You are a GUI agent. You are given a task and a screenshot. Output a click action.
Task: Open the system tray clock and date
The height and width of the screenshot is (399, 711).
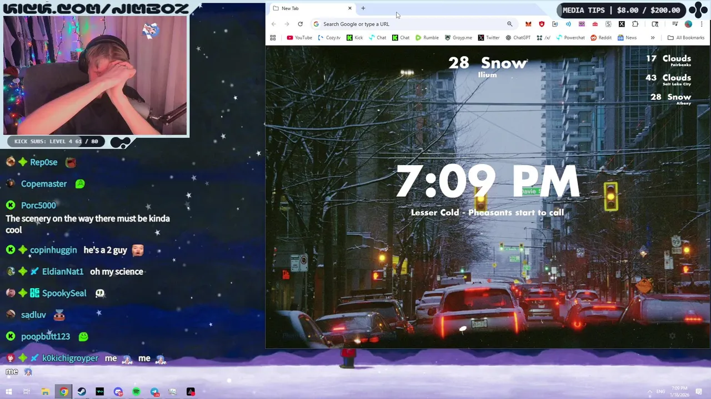679,392
